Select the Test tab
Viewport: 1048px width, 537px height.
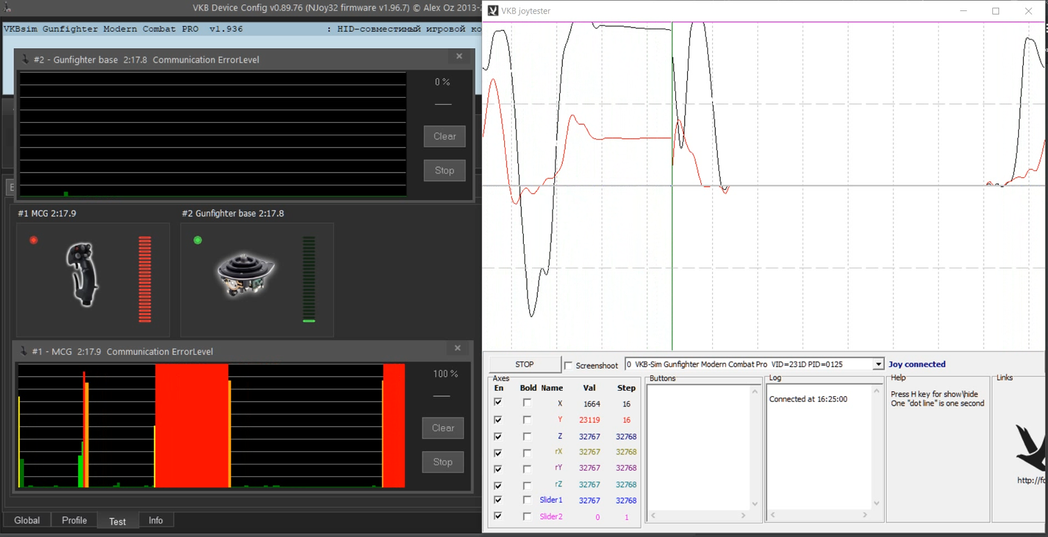click(117, 521)
